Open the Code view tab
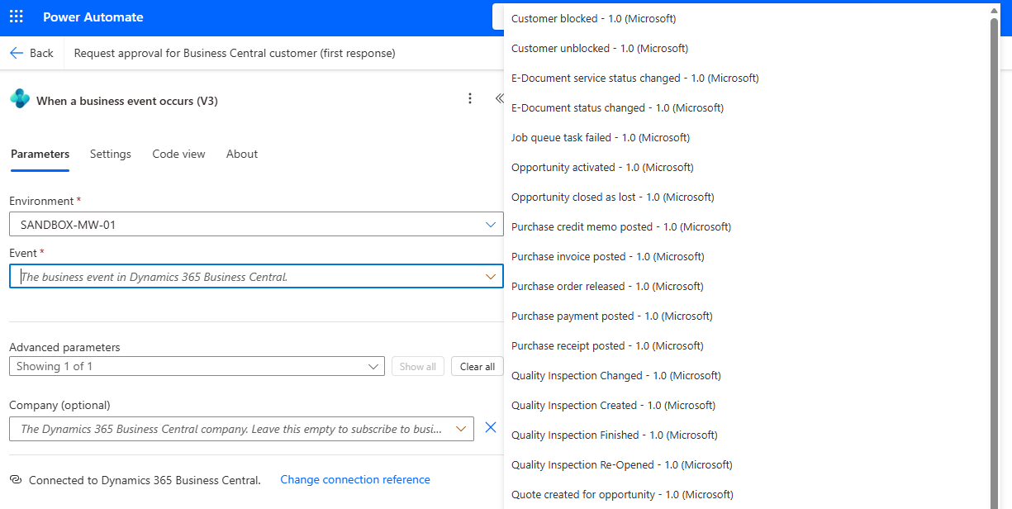The width and height of the screenshot is (1012, 509). click(178, 154)
